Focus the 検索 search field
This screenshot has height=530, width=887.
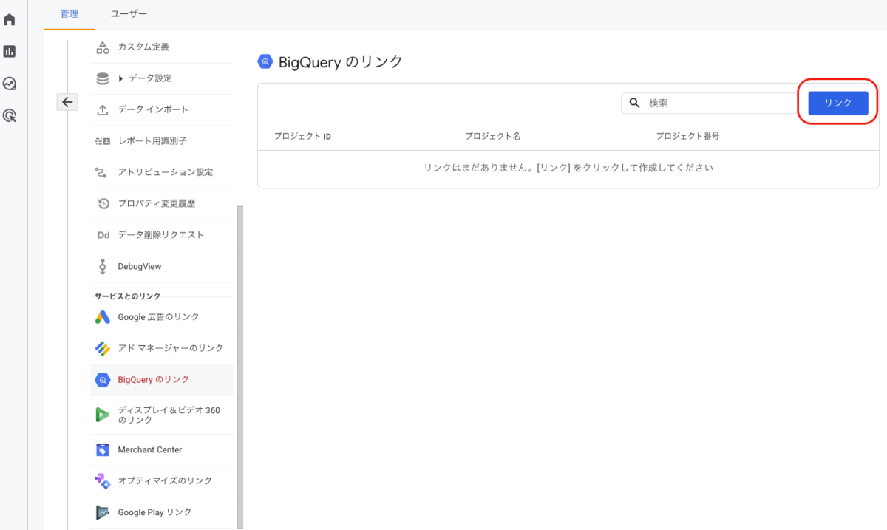(710, 103)
